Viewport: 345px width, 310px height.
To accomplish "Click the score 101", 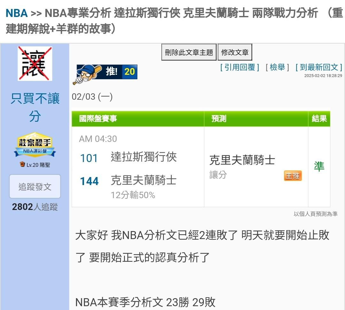I will [89, 158].
